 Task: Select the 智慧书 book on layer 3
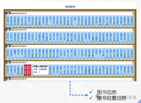[15, 54]
